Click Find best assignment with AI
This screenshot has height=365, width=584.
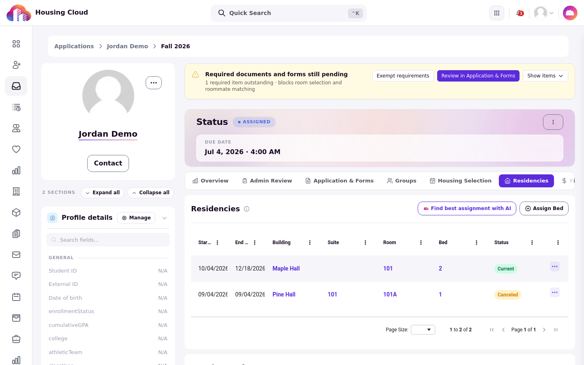click(x=467, y=208)
